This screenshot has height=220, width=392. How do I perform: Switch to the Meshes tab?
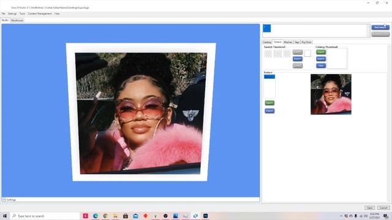288,42
